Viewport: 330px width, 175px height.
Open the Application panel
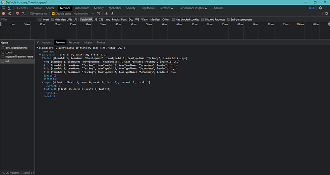click(115, 8)
